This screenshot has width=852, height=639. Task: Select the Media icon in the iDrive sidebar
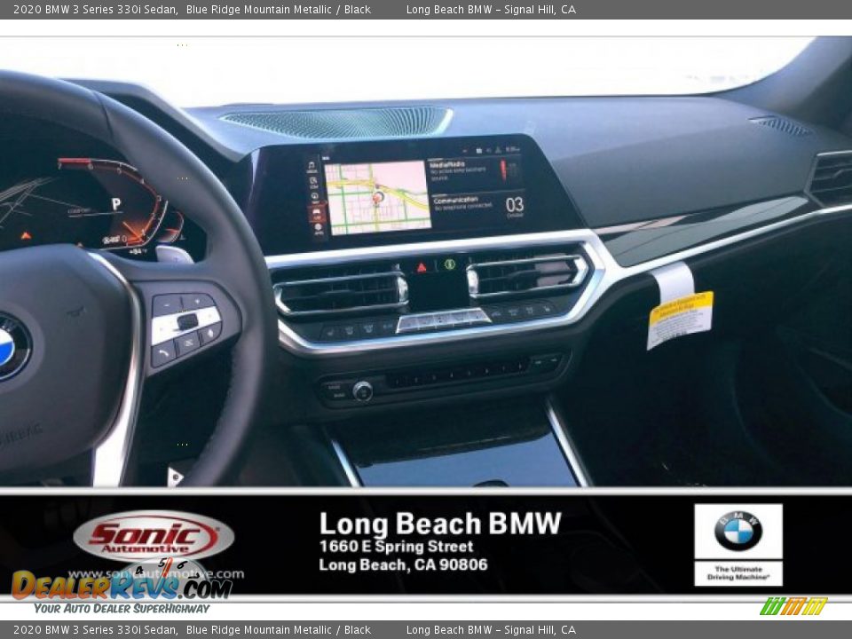[x=314, y=165]
